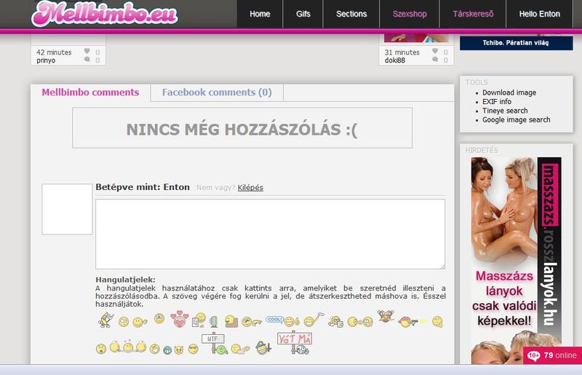This screenshot has height=375, width=582.
Task: Click the prinyo username text
Action: [46, 60]
